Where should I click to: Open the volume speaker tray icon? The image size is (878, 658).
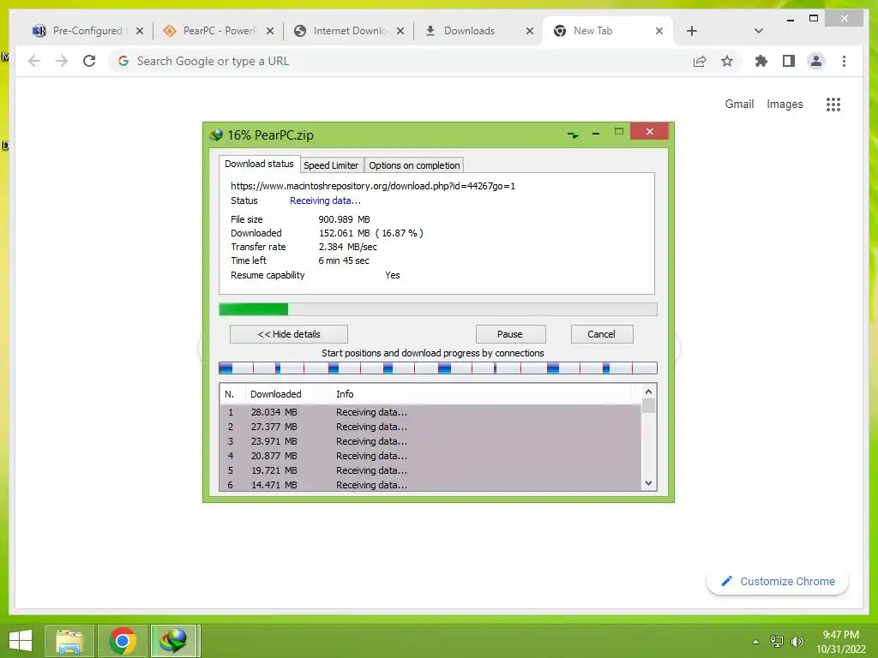point(797,642)
